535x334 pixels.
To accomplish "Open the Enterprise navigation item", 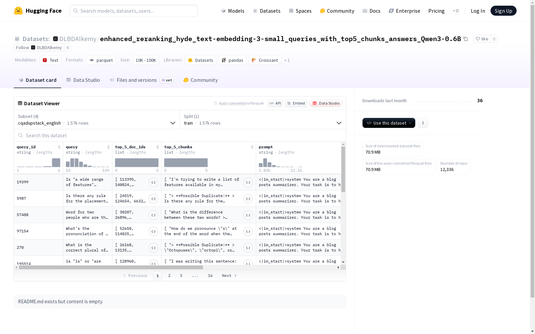I will pos(404,11).
